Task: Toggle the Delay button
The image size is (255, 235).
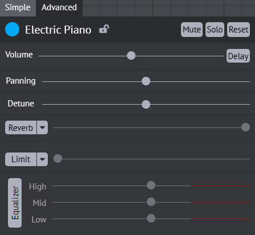Action: (x=238, y=56)
